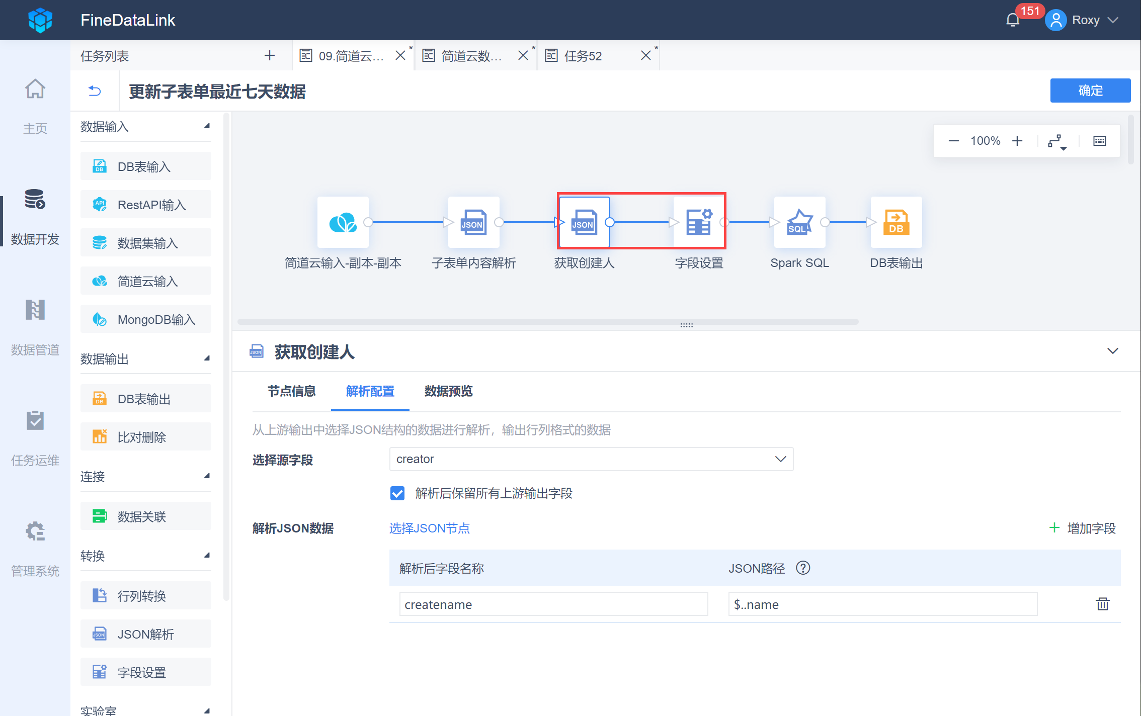Image resolution: width=1141 pixels, height=716 pixels.
Task: Collapse the 转换 section
Action: point(207,555)
